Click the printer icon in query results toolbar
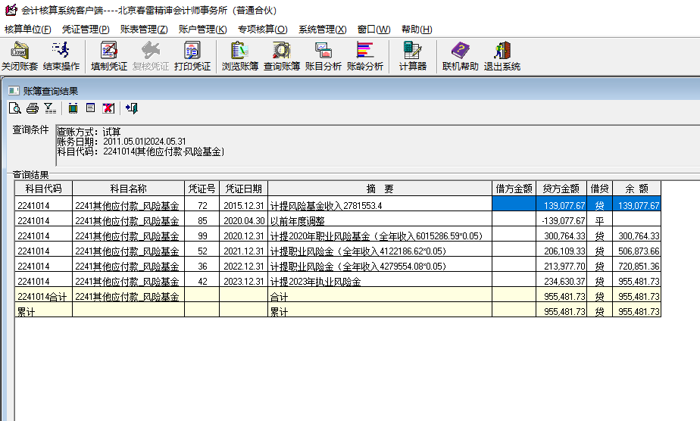The width and height of the screenshot is (700, 421). tap(32, 108)
